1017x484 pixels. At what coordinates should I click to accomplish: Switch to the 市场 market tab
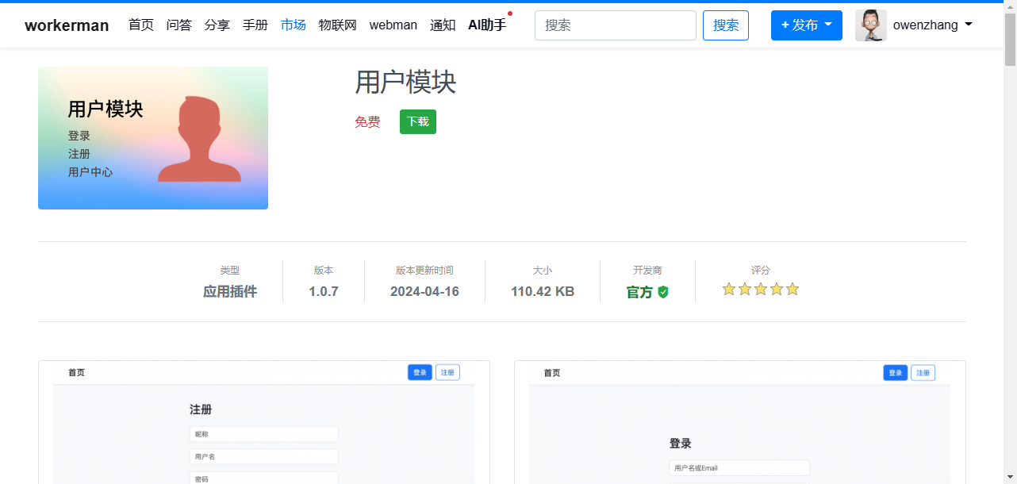(294, 25)
